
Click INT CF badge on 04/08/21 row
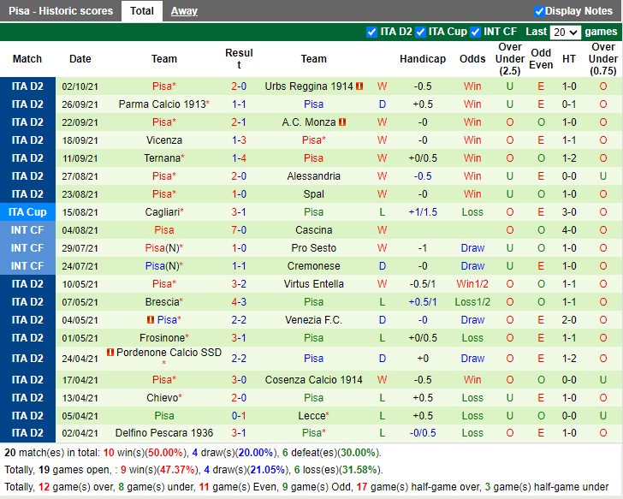[x=27, y=230]
